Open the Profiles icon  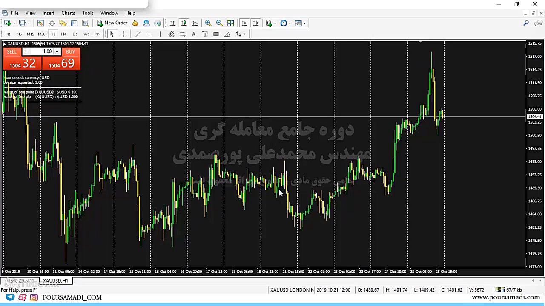click(23, 23)
